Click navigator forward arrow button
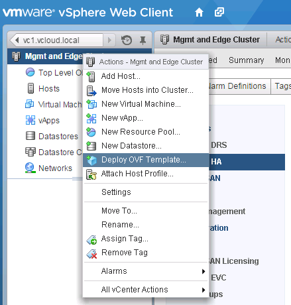This screenshot has height=305, width=291. (x=109, y=40)
